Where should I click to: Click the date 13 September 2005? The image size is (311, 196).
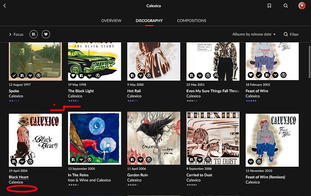click(82, 169)
